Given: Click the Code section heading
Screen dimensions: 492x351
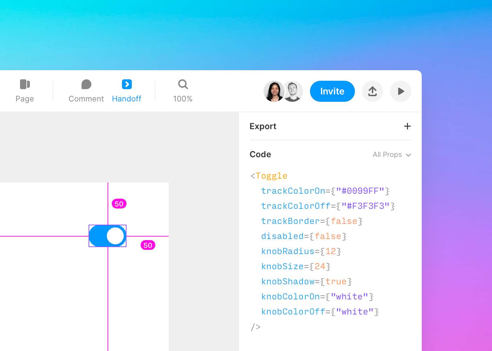Looking at the screenshot, I should 260,154.
